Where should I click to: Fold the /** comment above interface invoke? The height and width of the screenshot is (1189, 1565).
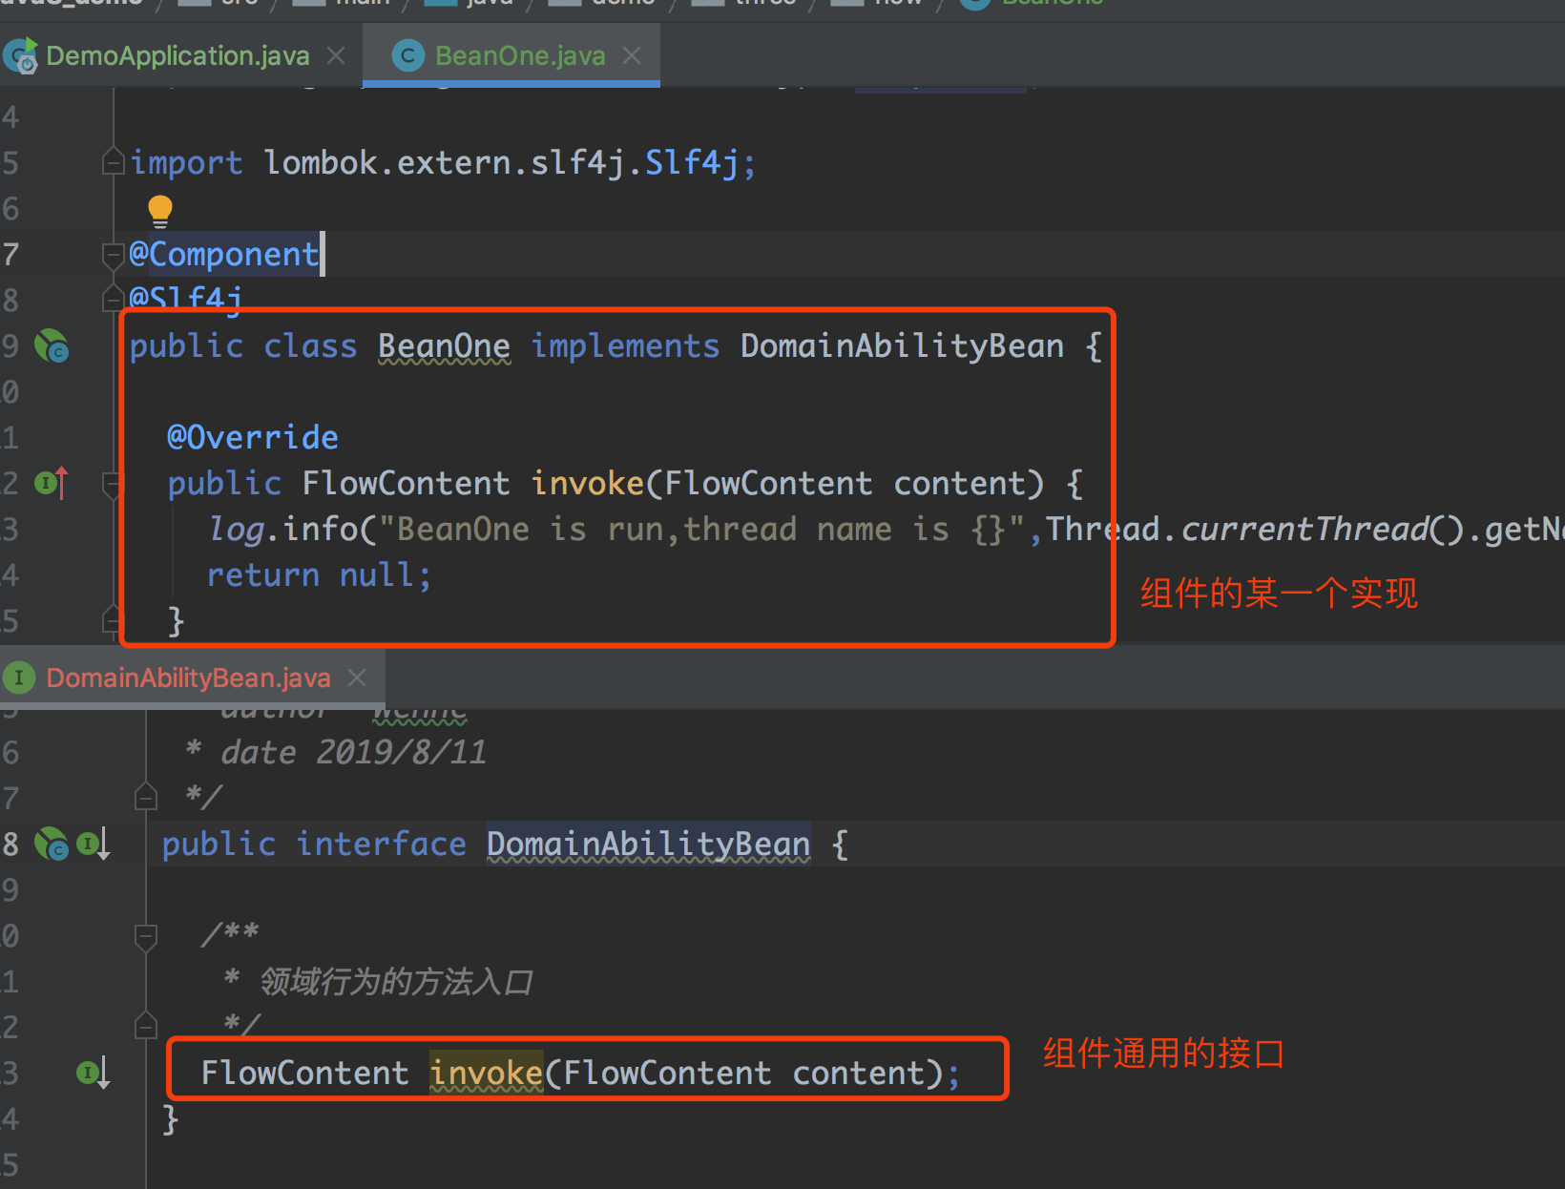(146, 936)
